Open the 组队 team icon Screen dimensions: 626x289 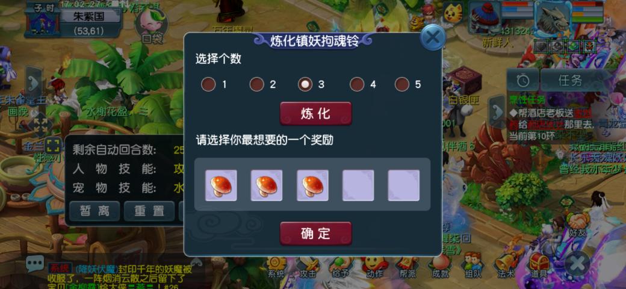[473, 267]
